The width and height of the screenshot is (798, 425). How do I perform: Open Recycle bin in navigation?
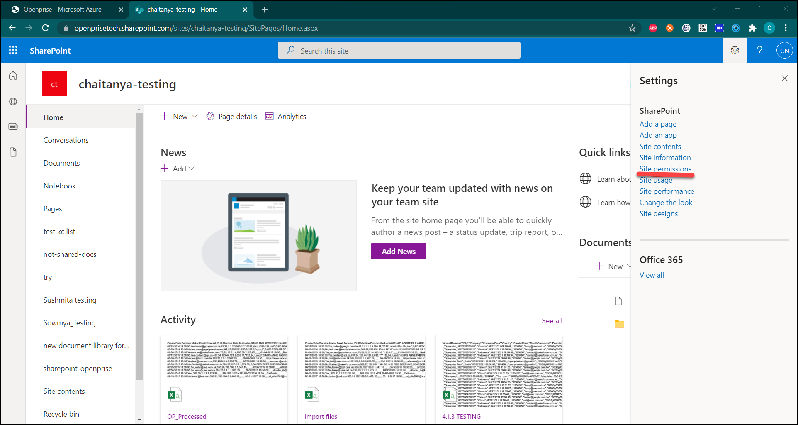click(x=61, y=414)
